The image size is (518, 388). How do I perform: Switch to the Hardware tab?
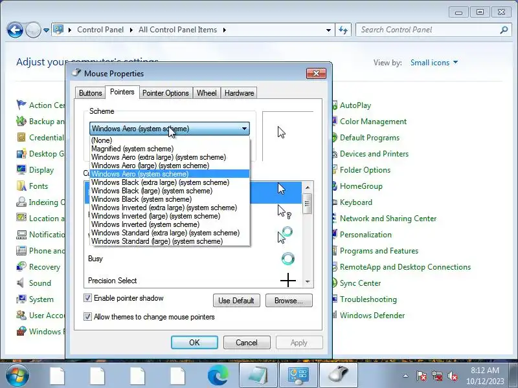(239, 93)
